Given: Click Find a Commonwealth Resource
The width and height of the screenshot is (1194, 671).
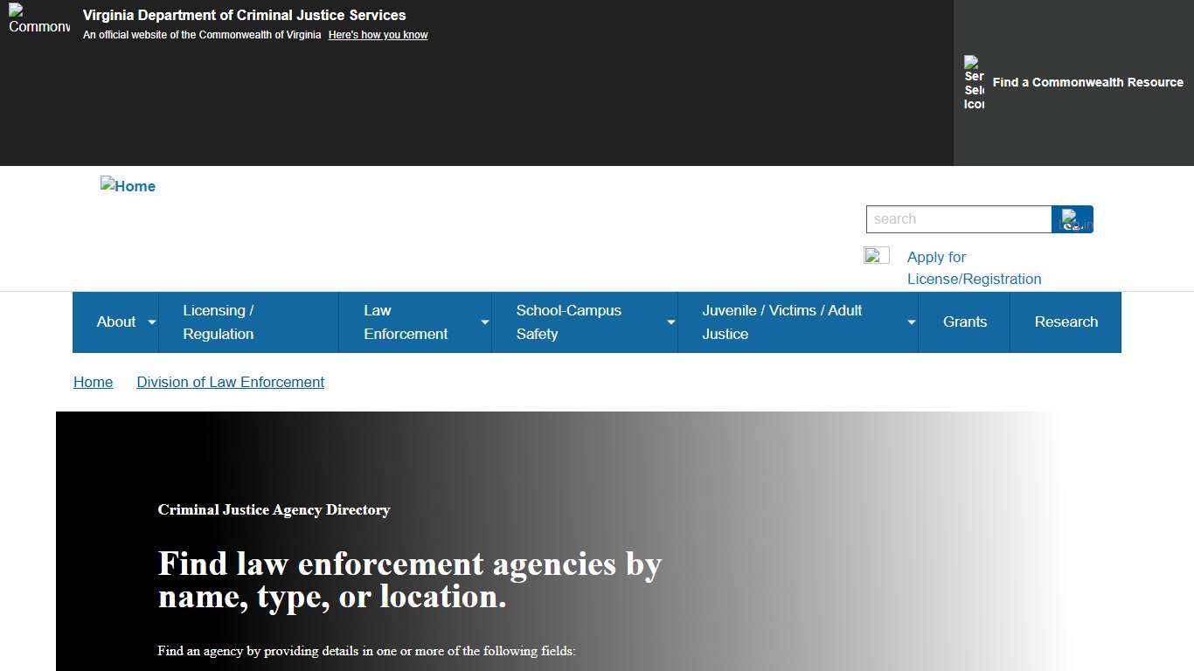Looking at the screenshot, I should click(x=1087, y=82).
